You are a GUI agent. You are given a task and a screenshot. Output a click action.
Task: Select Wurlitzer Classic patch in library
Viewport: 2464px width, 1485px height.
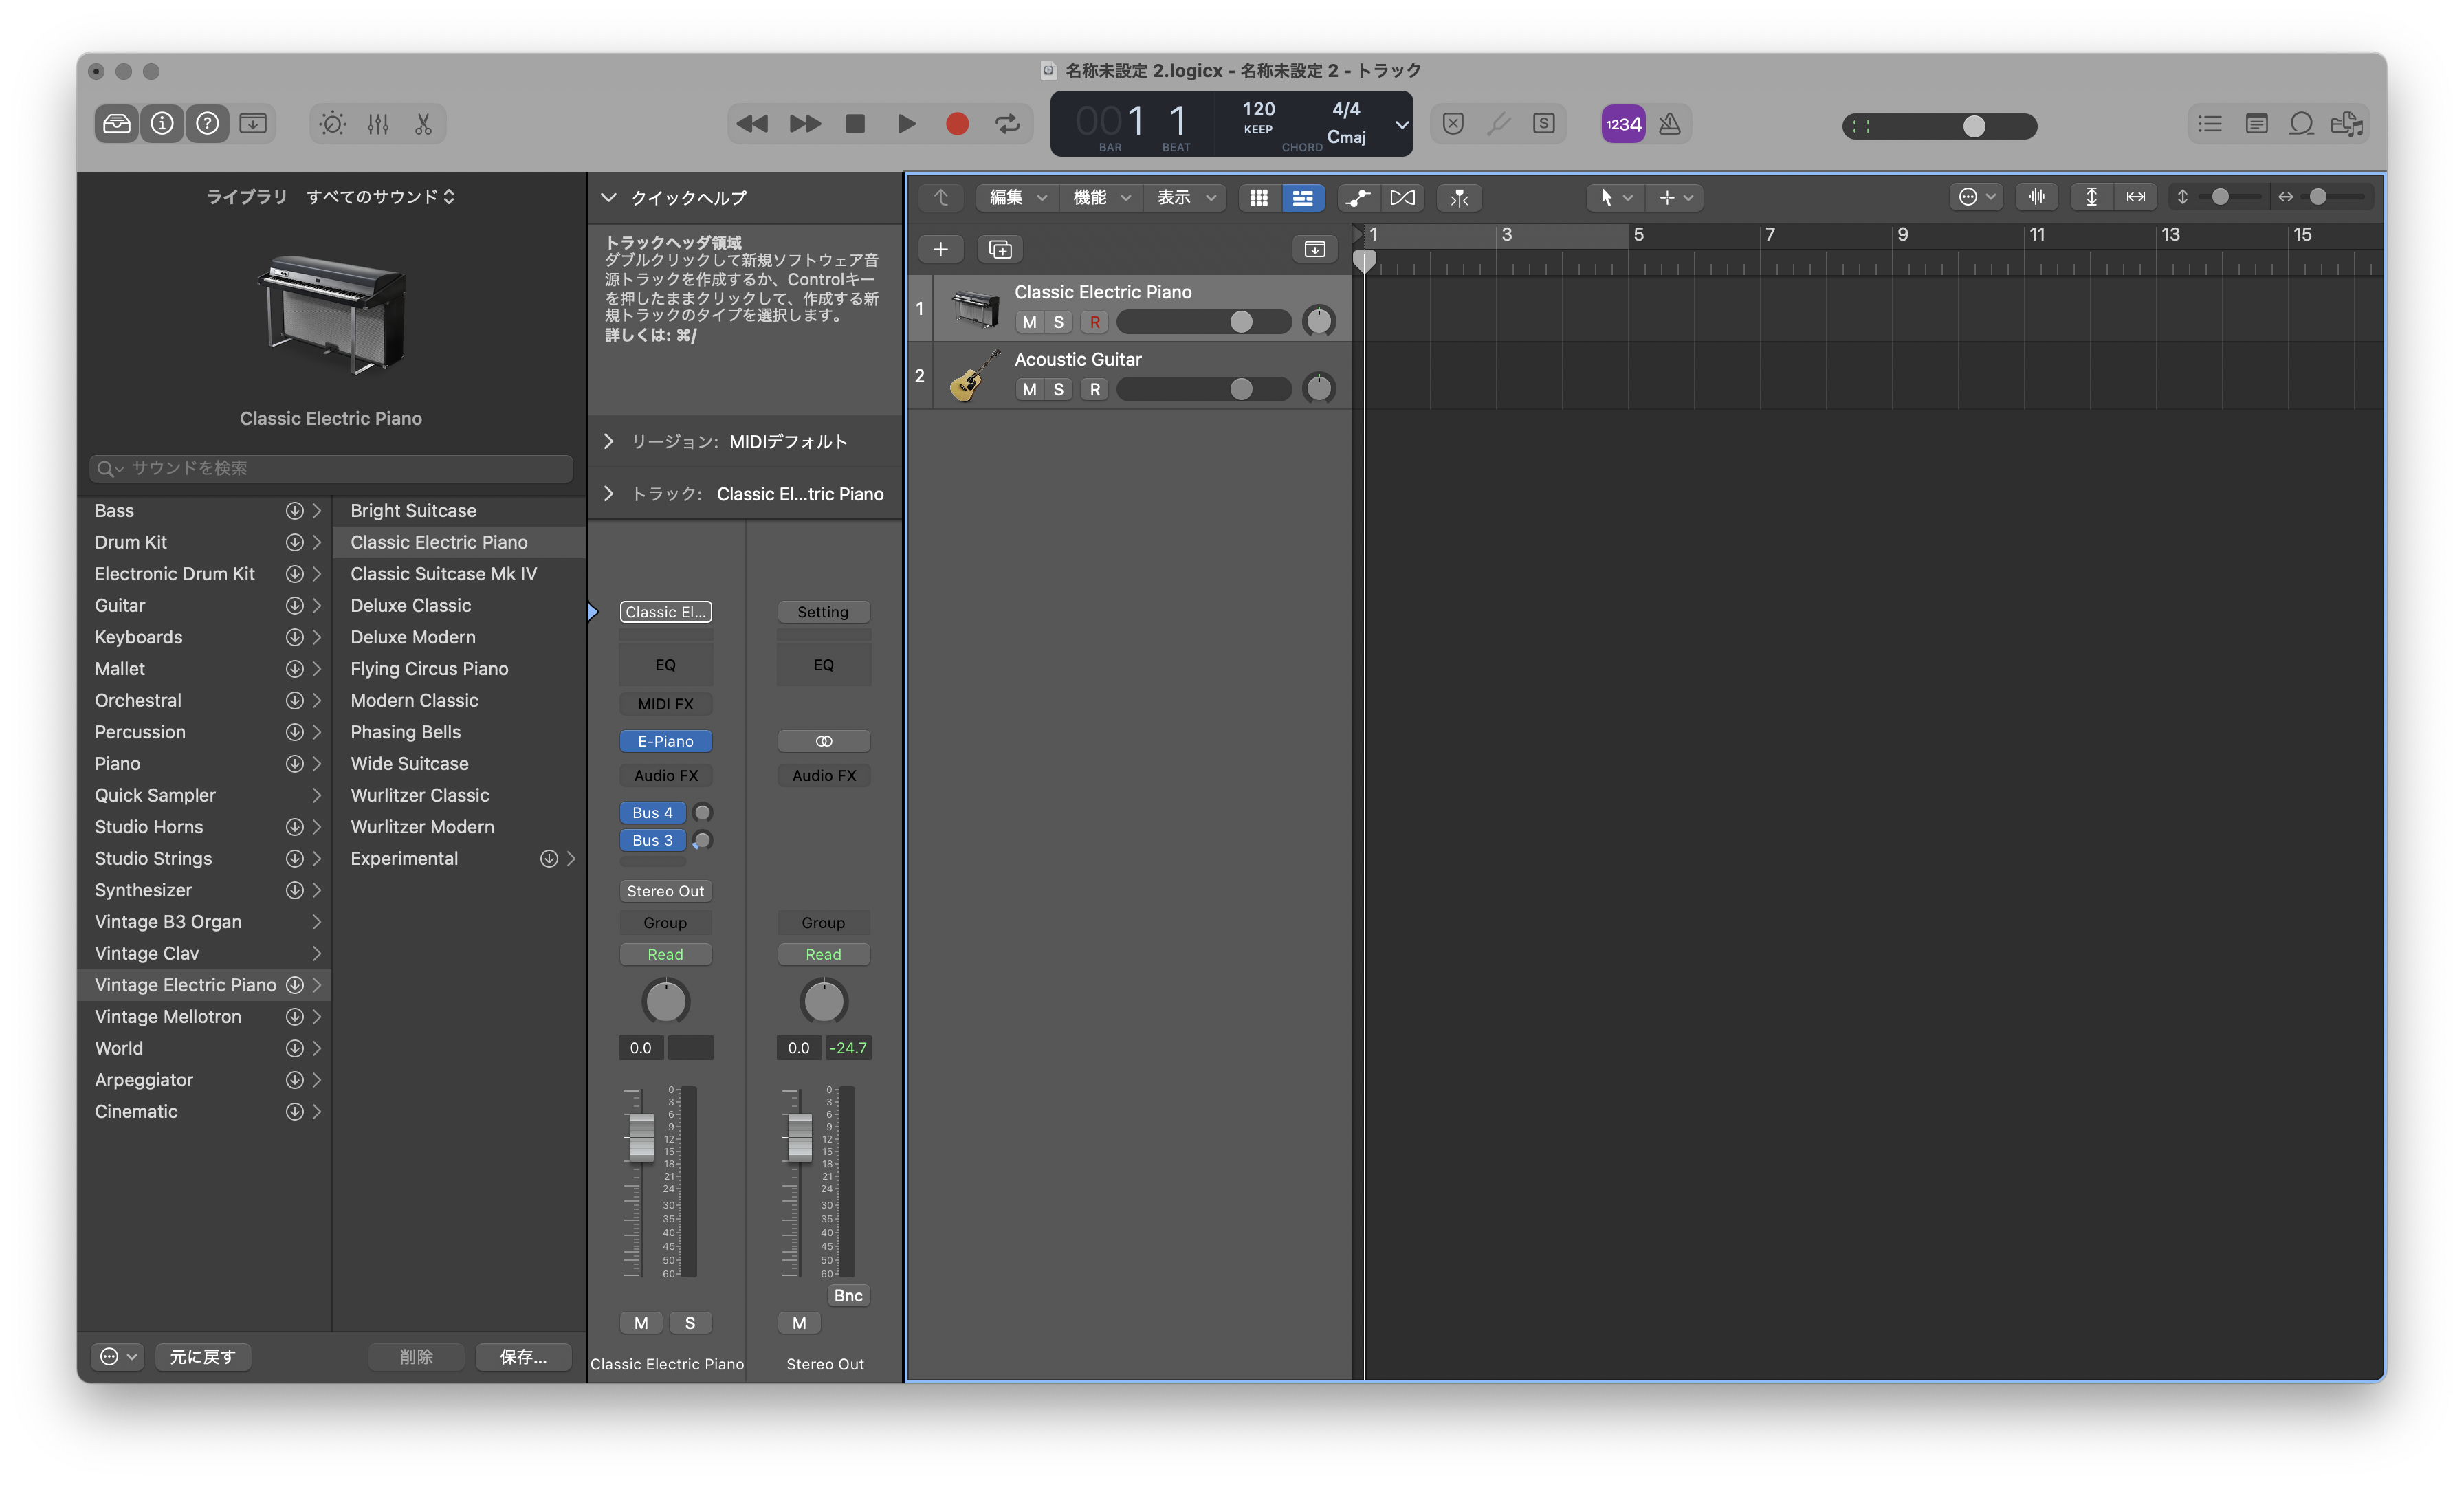coord(420,795)
